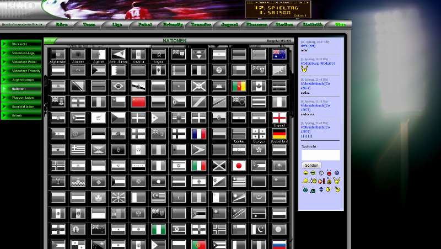The width and height of the screenshot is (441, 249).
Task: Open the Liga tab
Action: click(117, 24)
